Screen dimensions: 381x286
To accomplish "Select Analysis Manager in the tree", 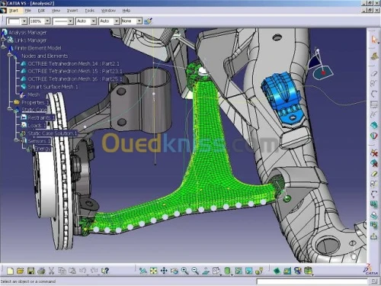I will 27,33.
